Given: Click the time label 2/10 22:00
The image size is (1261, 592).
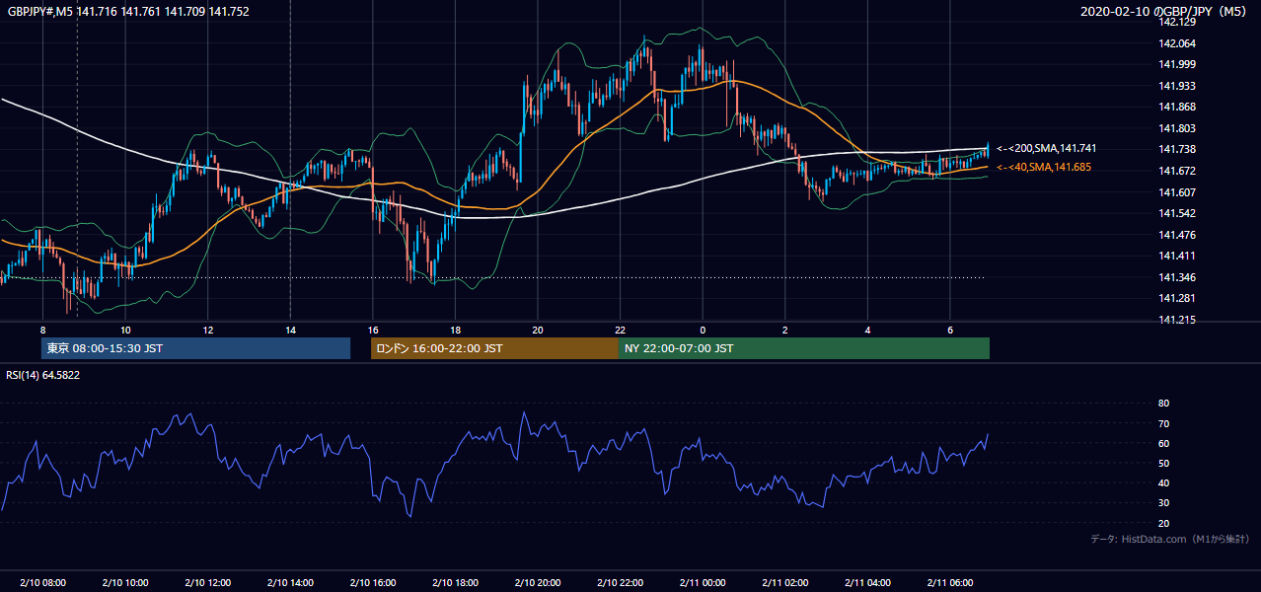Looking at the screenshot, I should [x=620, y=583].
